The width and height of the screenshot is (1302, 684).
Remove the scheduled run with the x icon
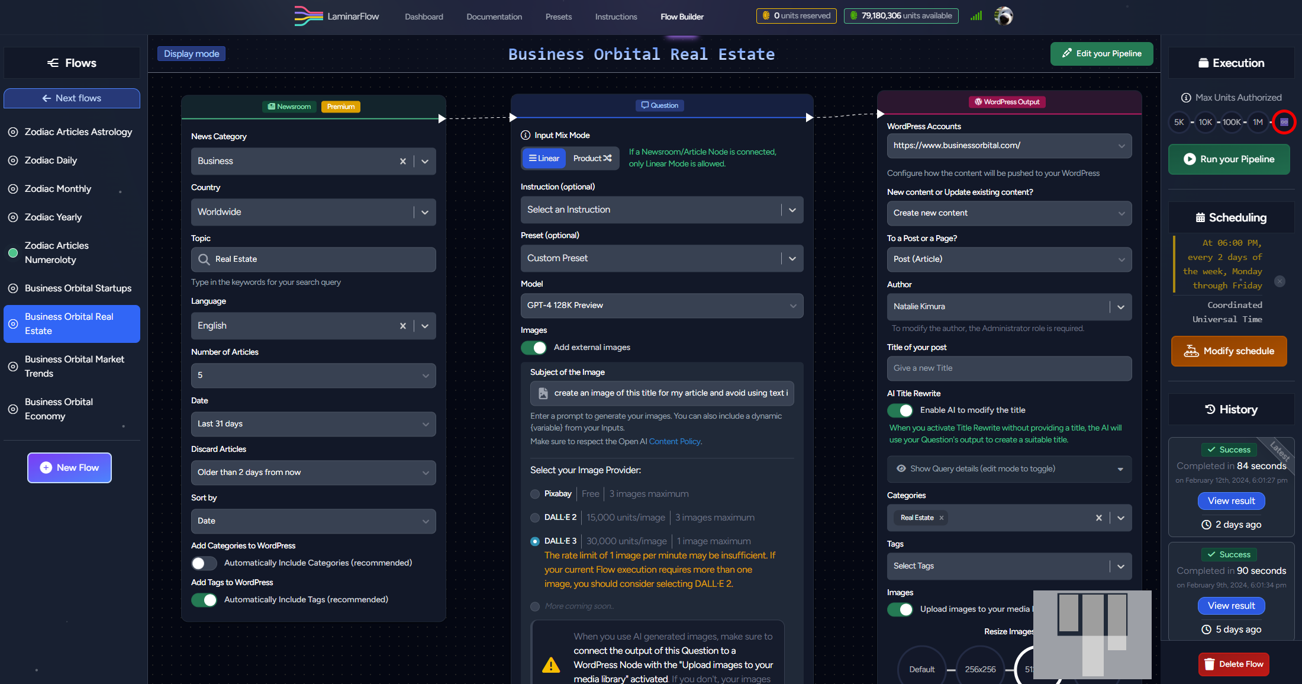[1280, 281]
